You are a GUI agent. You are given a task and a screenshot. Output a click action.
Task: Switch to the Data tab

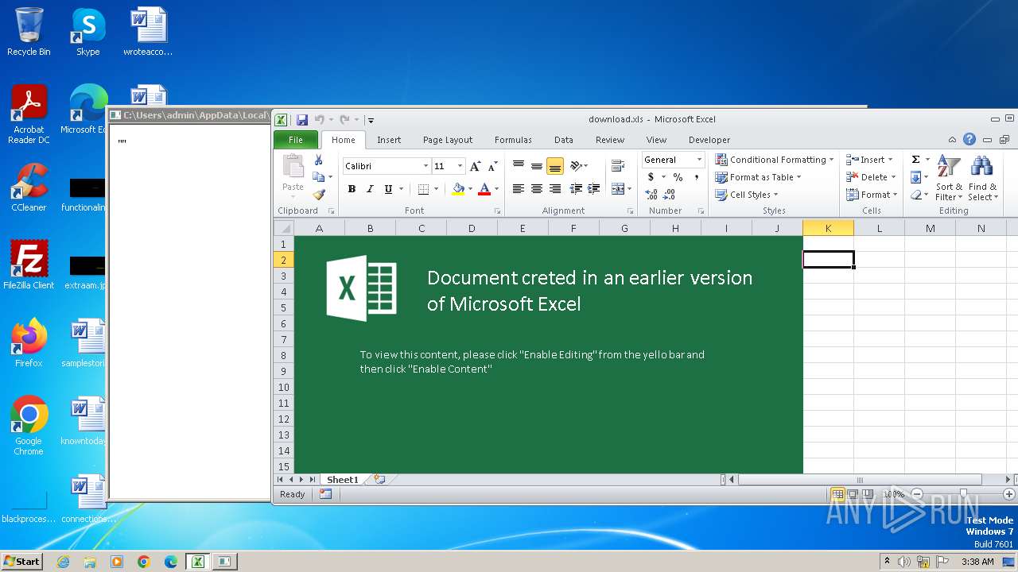564,140
